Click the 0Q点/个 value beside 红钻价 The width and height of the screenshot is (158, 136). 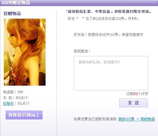(x=24, y=103)
